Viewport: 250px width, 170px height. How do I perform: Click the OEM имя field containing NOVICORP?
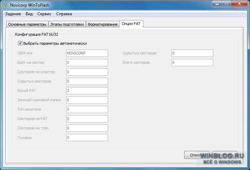tap(87, 53)
